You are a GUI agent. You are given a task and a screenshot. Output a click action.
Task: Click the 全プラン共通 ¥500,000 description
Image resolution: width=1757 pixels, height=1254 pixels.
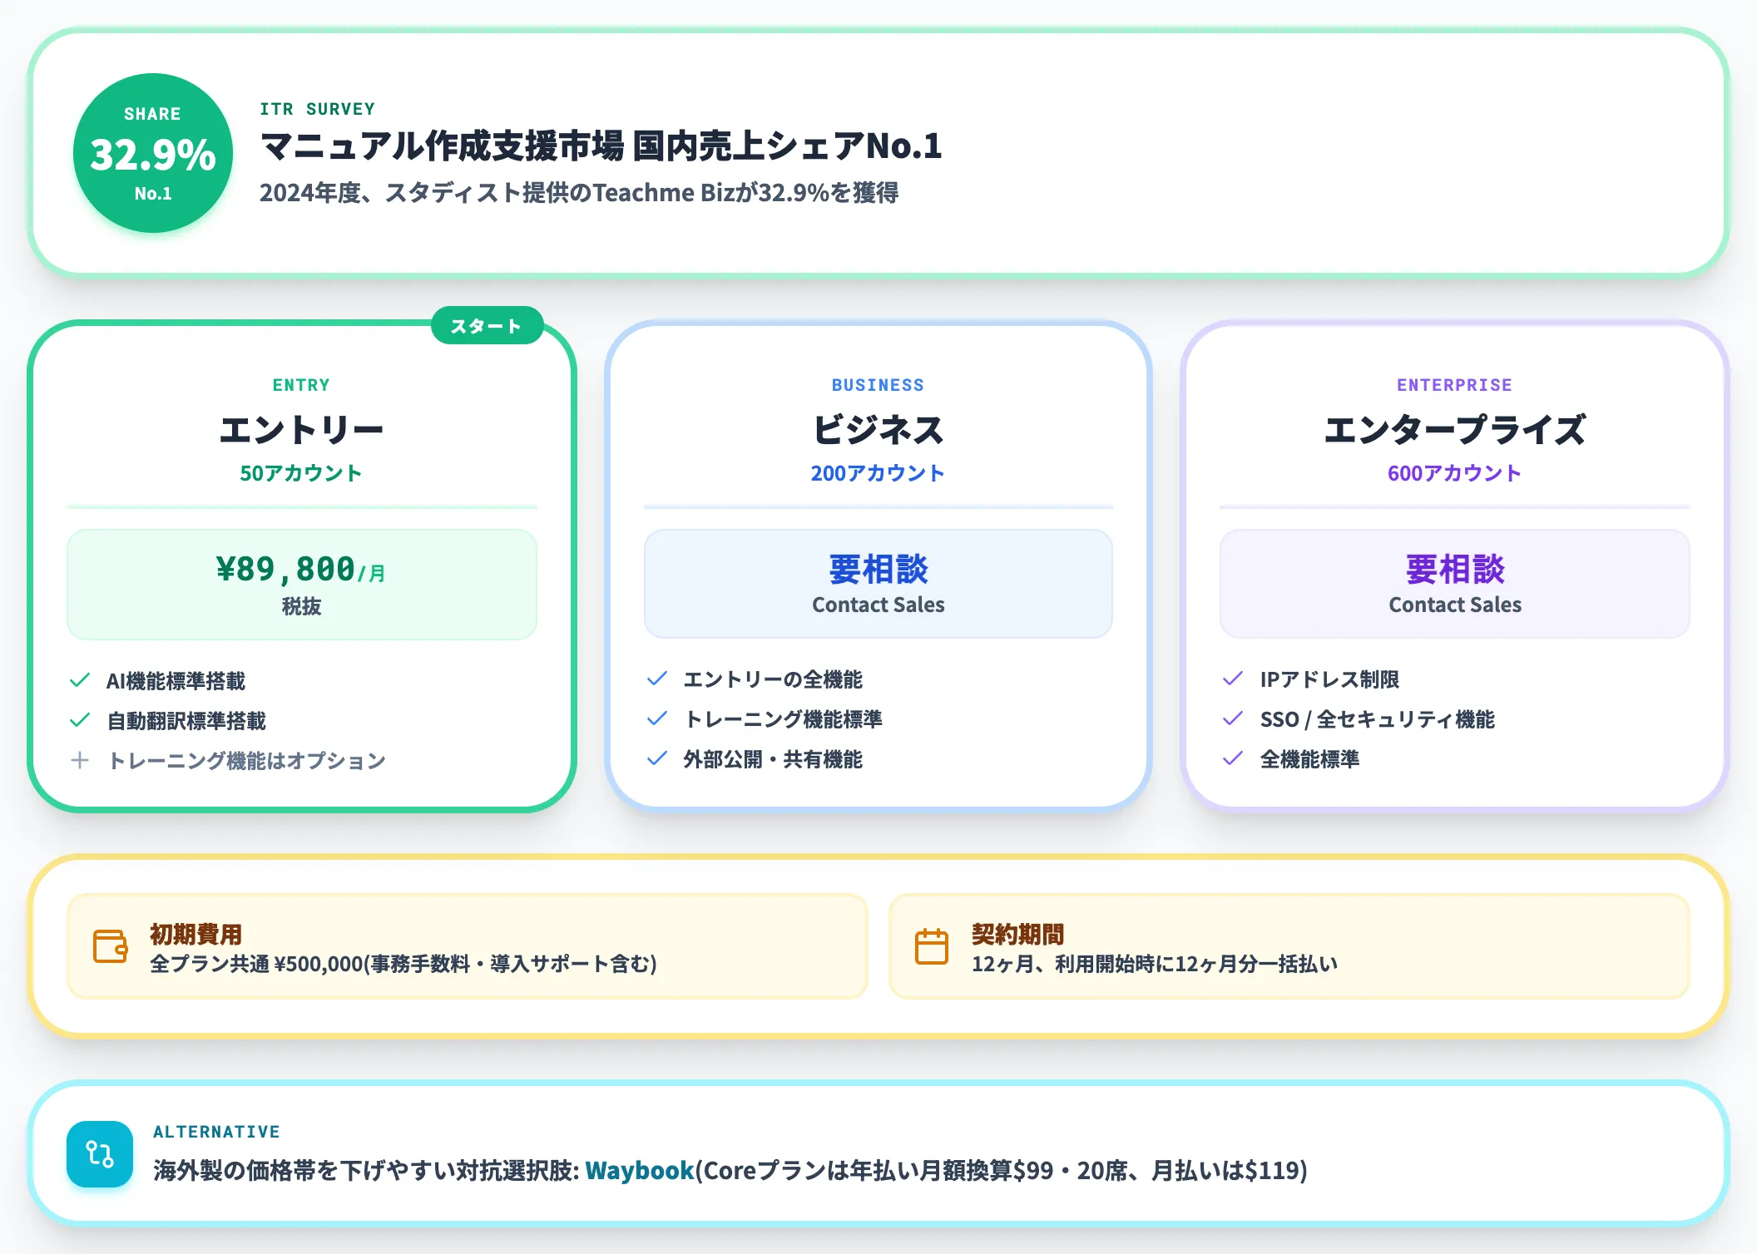point(403,964)
